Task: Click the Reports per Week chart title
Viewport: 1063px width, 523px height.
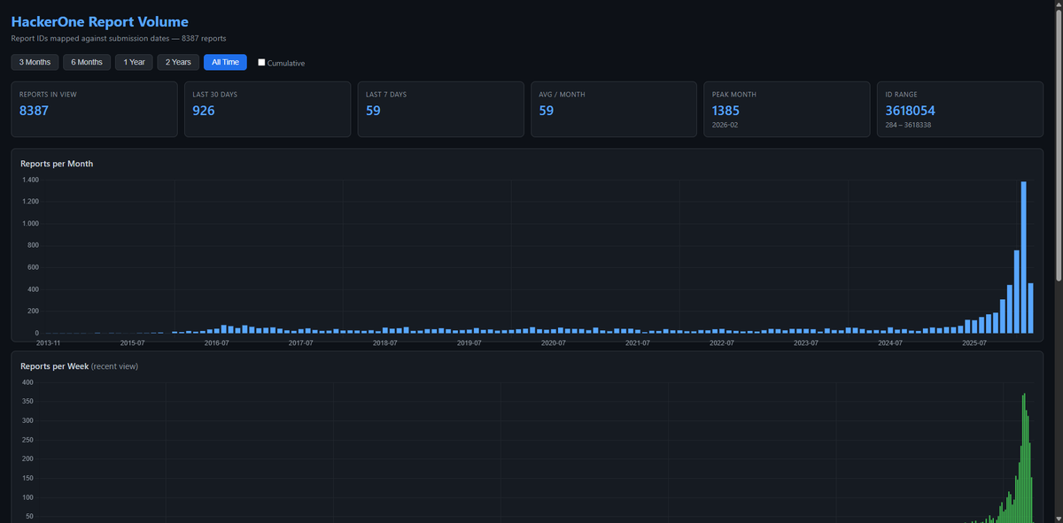Action: (79, 365)
